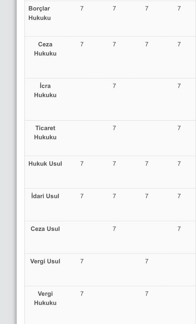Click the Borçlar Hukuku row label
The image size is (196, 324).
pos(40,13)
